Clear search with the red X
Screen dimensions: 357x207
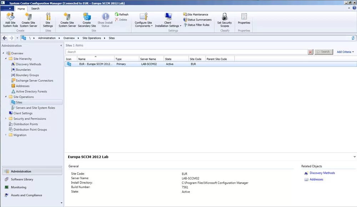pos(310,52)
